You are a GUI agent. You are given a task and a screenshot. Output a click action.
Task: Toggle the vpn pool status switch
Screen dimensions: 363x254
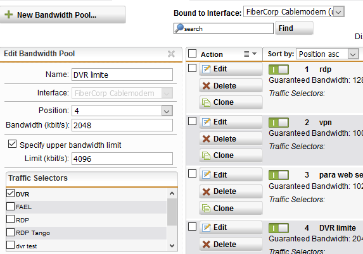point(279,123)
